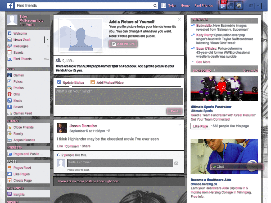The height and width of the screenshot is (203, 271).
Task: Open friend requests icon with 99+ badge
Action: point(223,6)
